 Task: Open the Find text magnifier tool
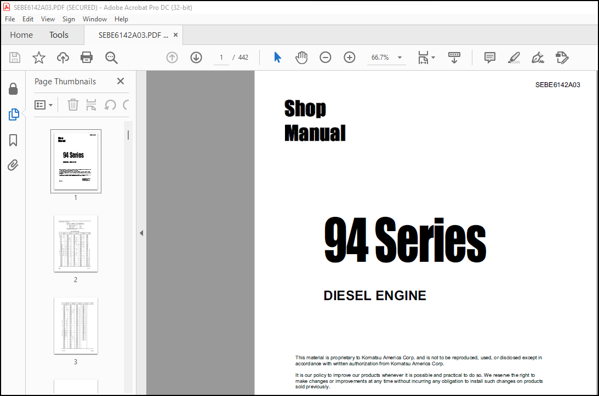click(x=111, y=58)
